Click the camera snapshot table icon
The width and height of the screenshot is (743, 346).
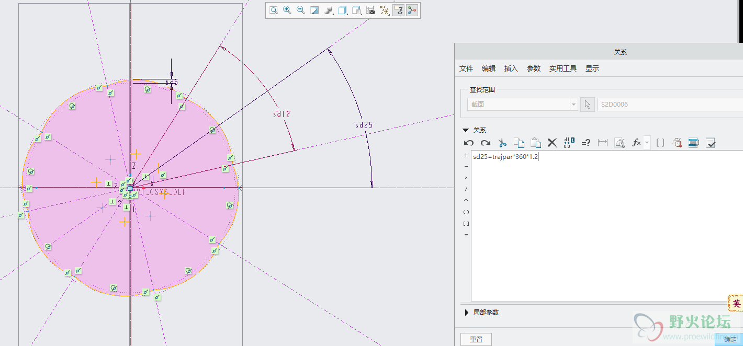coord(370,10)
